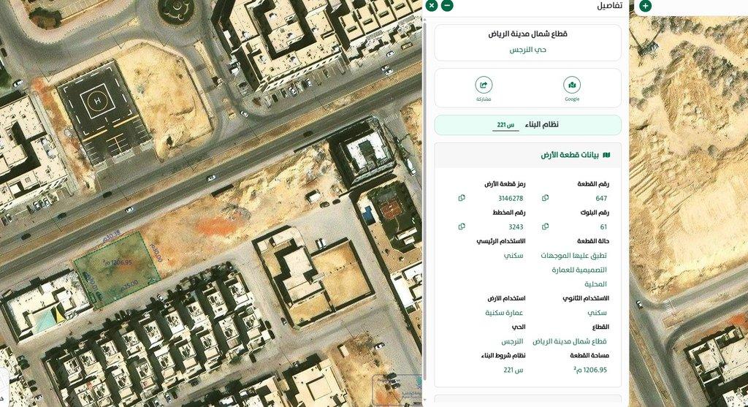Click the share (مشاركة) icon
This screenshot has height=407, width=748.
click(x=484, y=85)
